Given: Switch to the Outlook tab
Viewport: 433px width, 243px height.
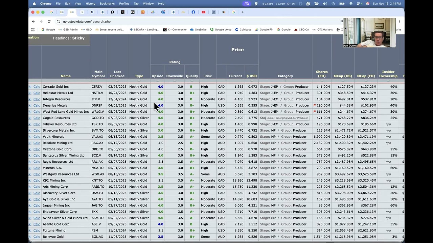Looking at the screenshot, I should pos(163,12).
